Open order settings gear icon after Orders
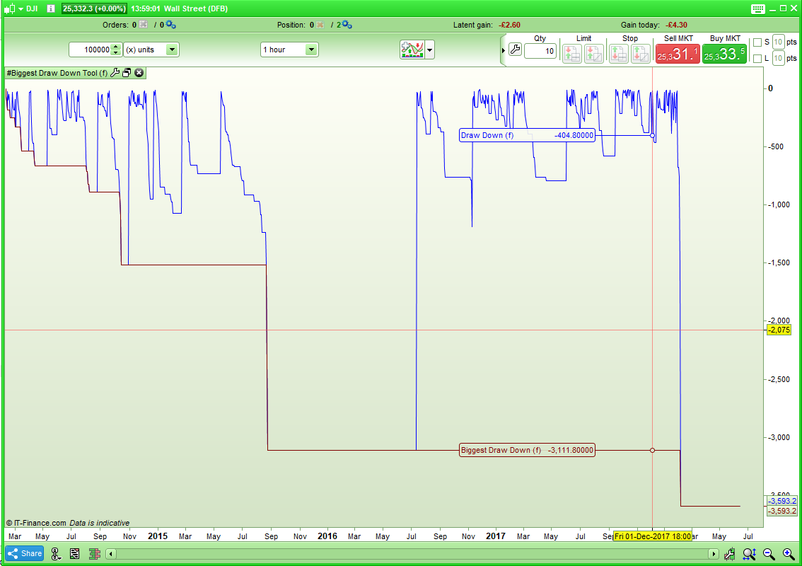 click(171, 25)
